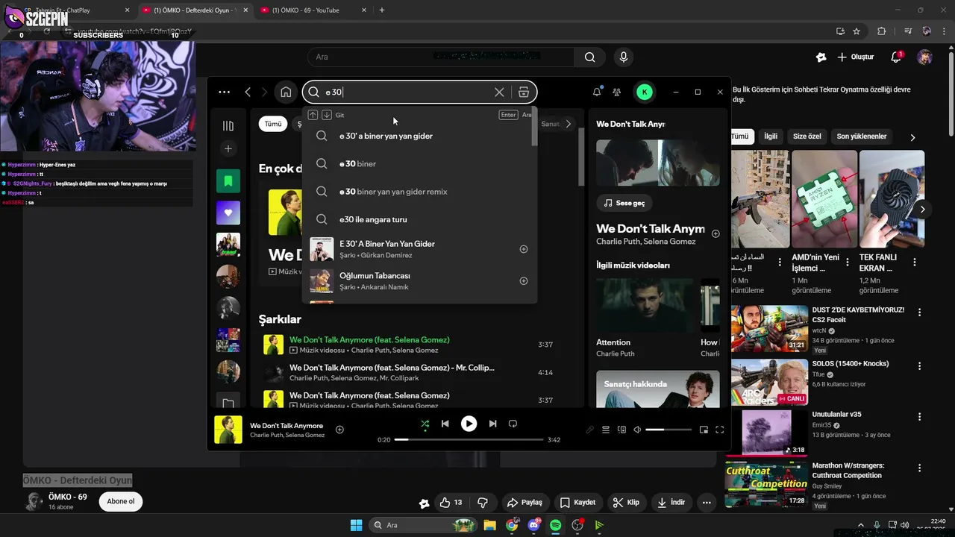Image resolution: width=955 pixels, height=537 pixels.
Task: Open Attention related music video
Action: 645,318
